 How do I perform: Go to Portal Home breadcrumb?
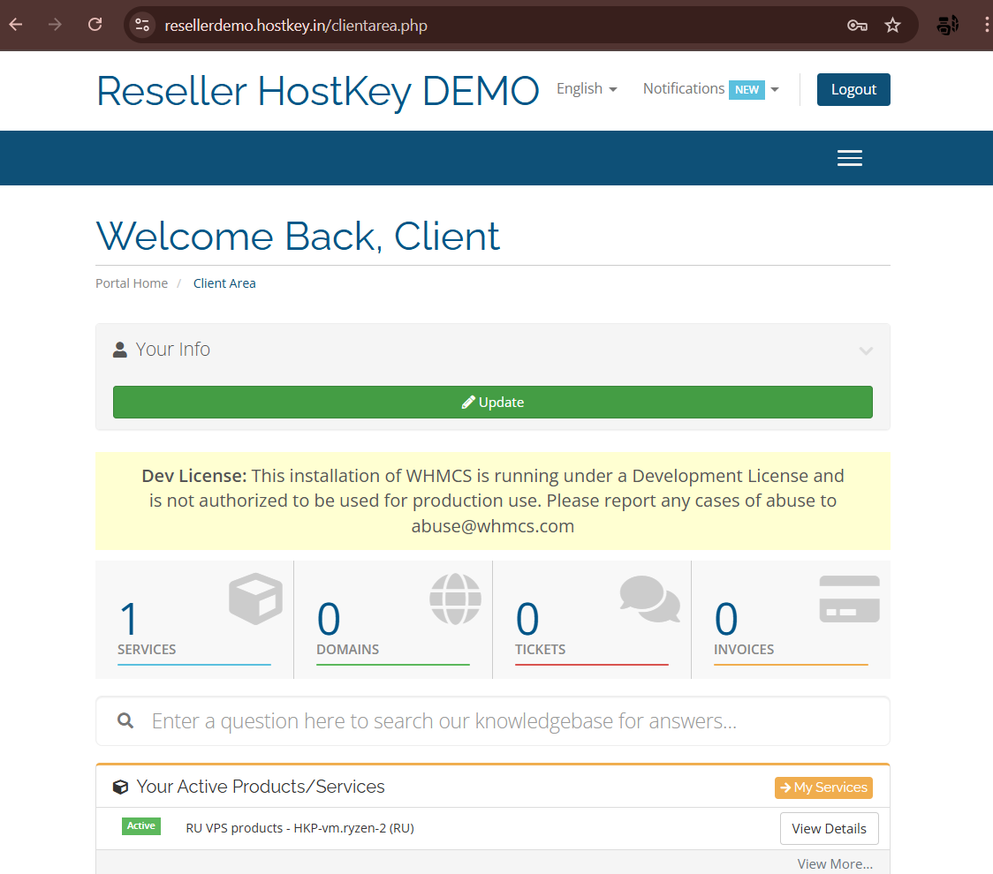[x=132, y=283]
